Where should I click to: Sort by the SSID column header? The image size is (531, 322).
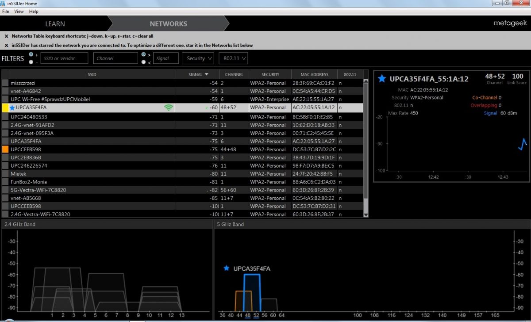(x=92, y=74)
